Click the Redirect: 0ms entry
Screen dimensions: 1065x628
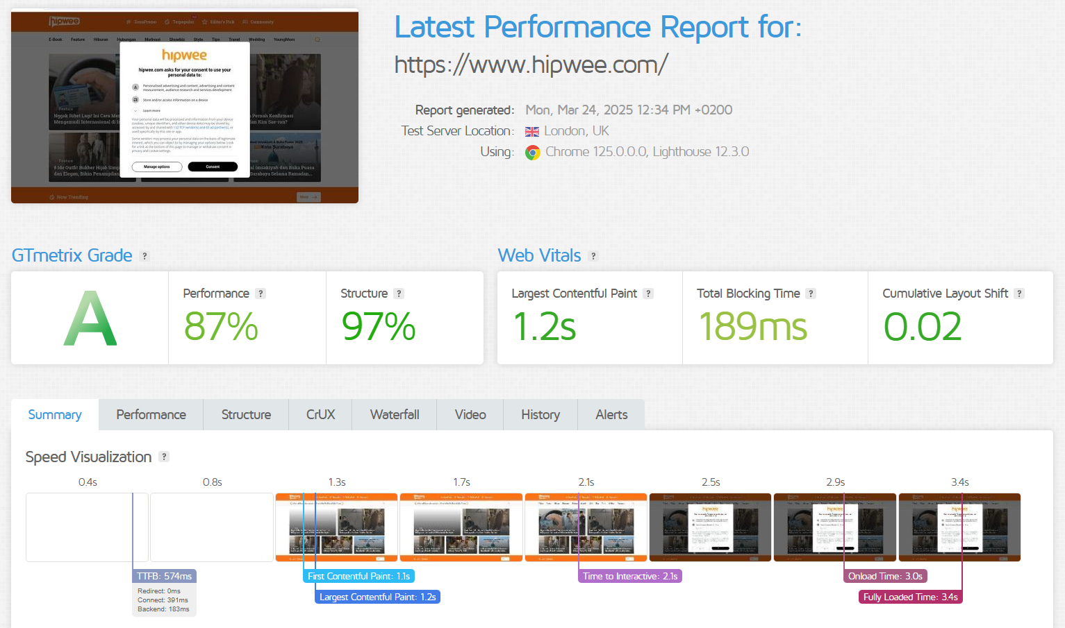tap(159, 591)
